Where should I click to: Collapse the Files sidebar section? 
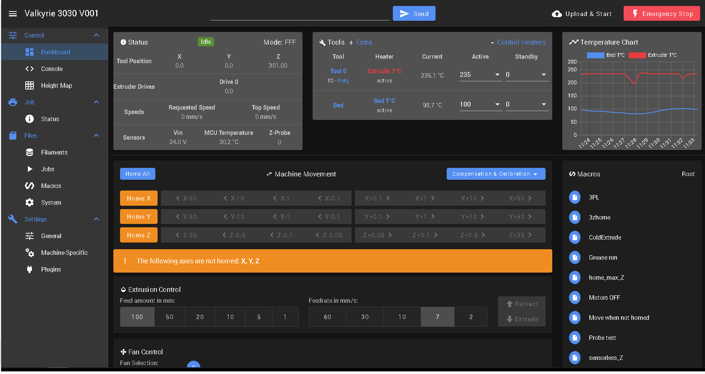96,136
